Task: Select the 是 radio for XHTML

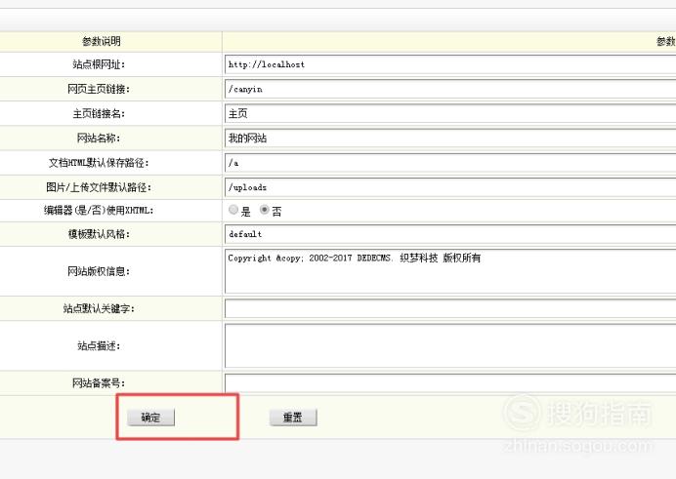Action: point(233,210)
